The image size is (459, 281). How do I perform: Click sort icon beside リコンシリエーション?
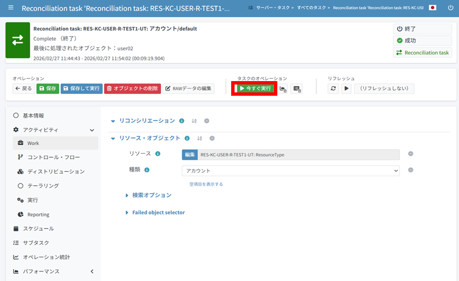(x=194, y=121)
